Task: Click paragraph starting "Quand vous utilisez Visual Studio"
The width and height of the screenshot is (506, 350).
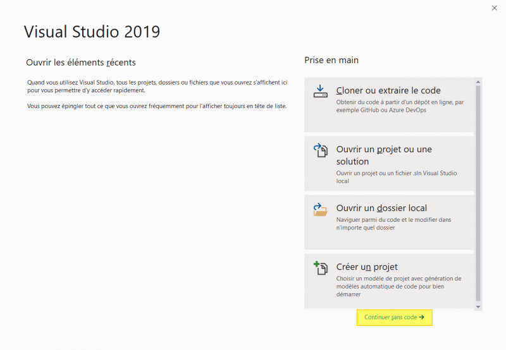Action: pyautogui.click(x=157, y=87)
